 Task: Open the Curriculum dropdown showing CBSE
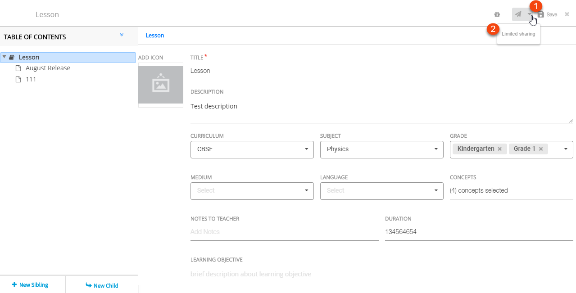pos(252,149)
